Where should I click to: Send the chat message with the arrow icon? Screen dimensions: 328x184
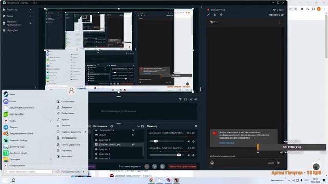[278, 163]
